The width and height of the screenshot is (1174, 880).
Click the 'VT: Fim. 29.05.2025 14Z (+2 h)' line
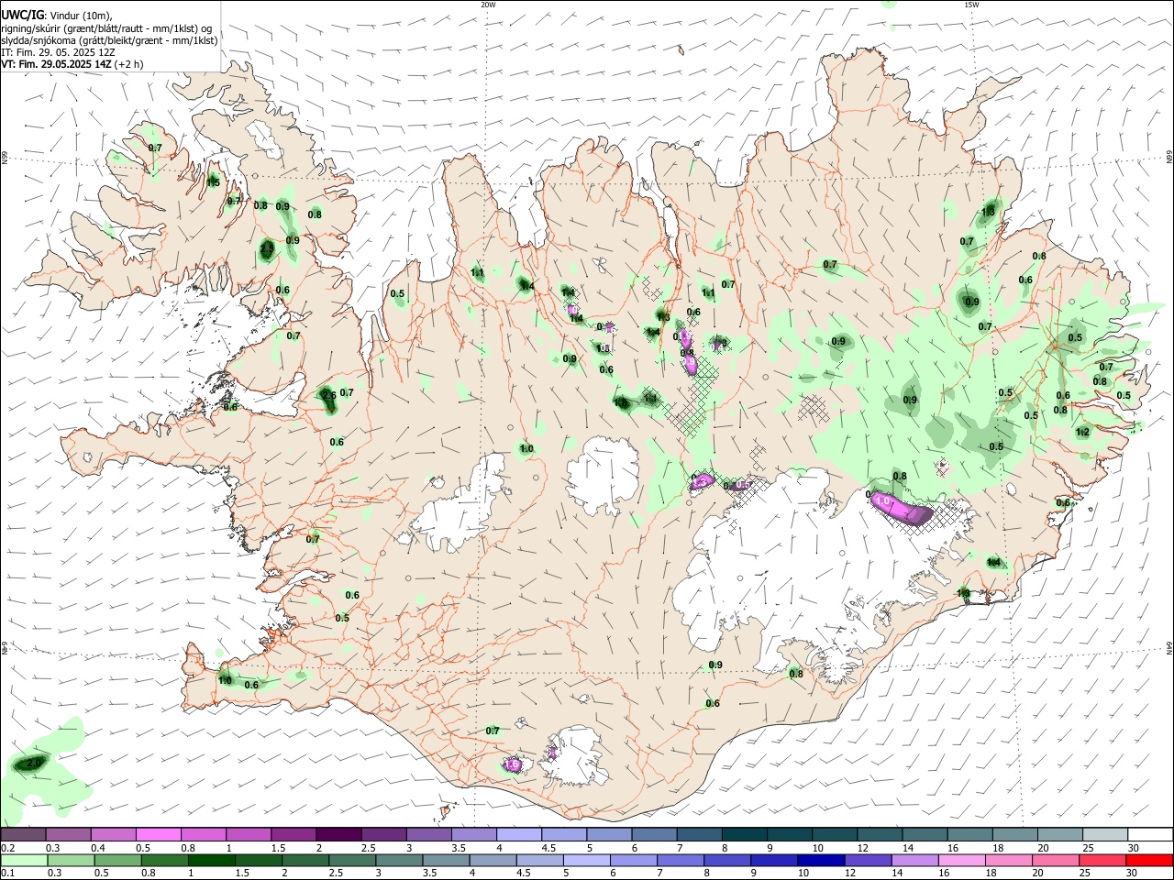coord(72,64)
